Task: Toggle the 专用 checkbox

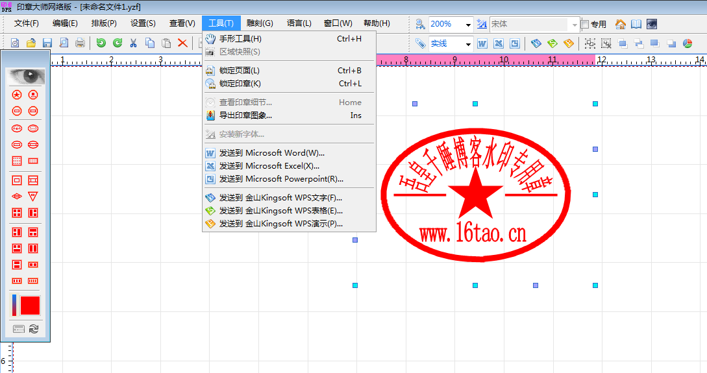Action: tap(585, 24)
